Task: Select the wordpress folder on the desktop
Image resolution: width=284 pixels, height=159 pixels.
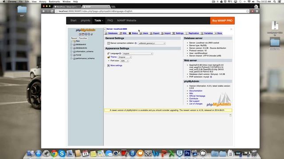Action: 275,43
